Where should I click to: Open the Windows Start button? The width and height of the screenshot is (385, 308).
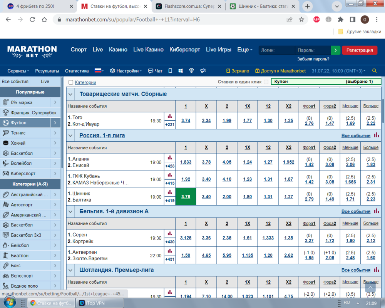point(10,302)
